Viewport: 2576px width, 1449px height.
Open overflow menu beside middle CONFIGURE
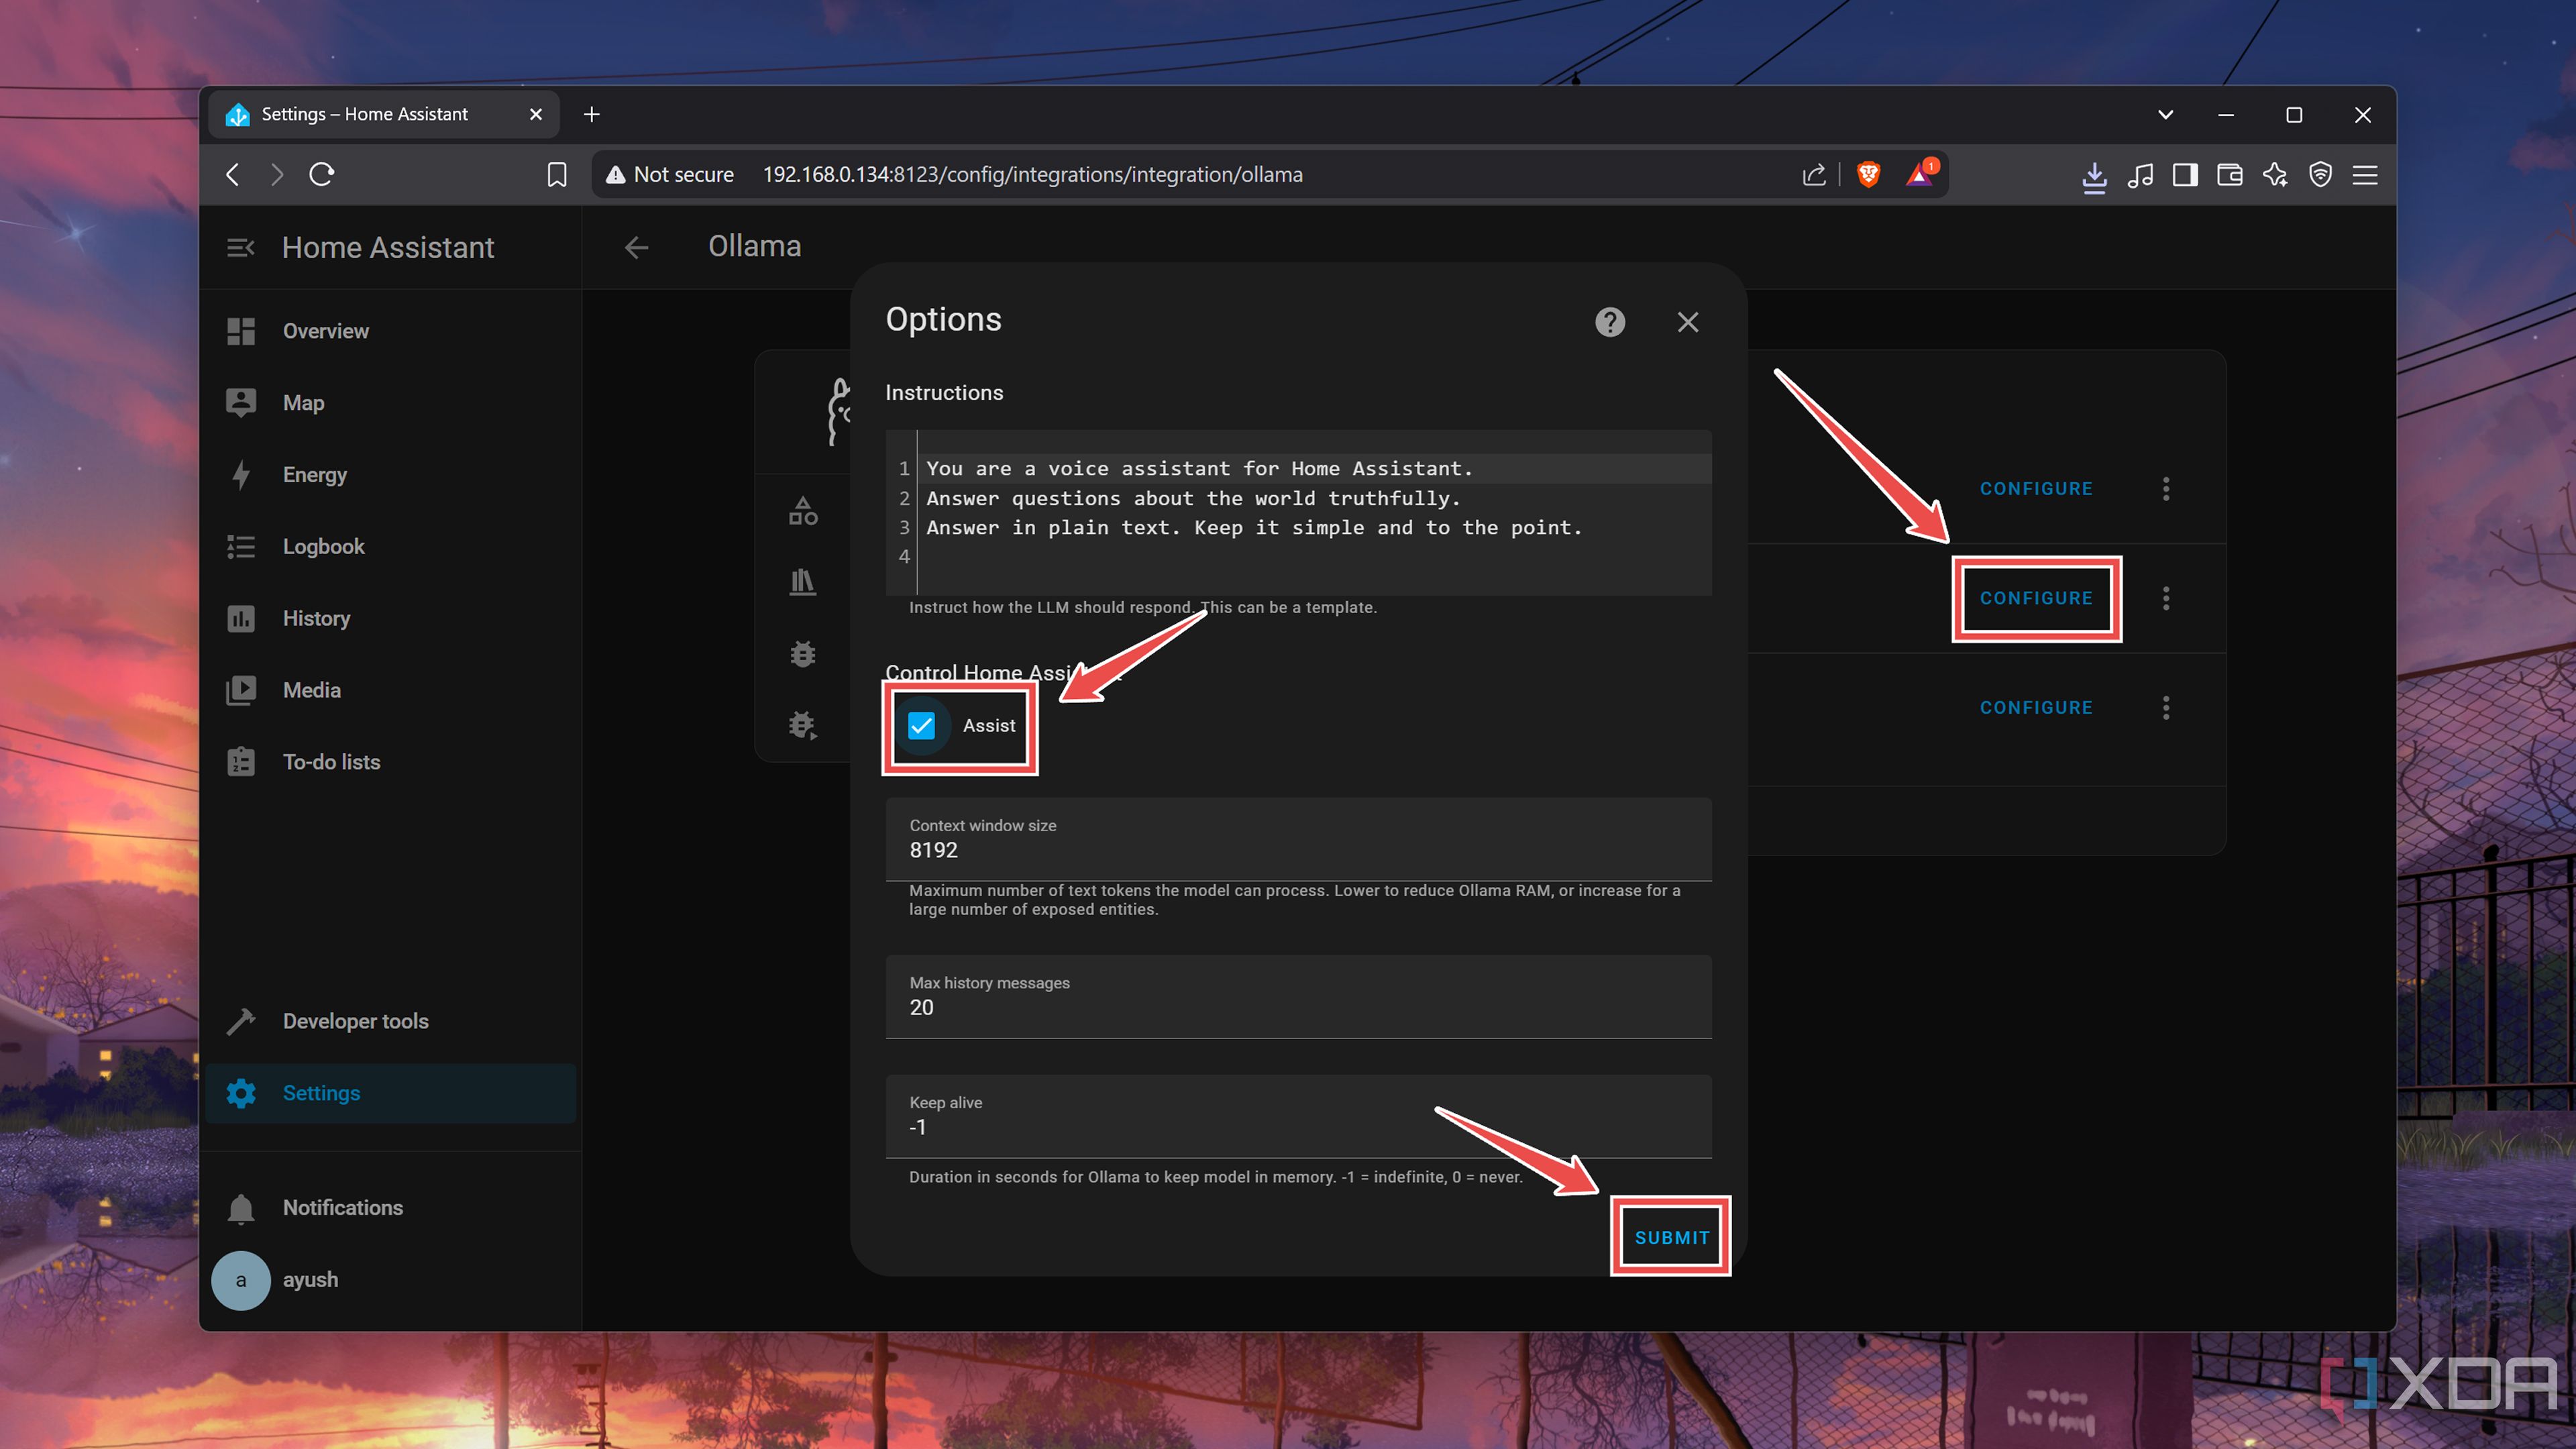point(2166,598)
